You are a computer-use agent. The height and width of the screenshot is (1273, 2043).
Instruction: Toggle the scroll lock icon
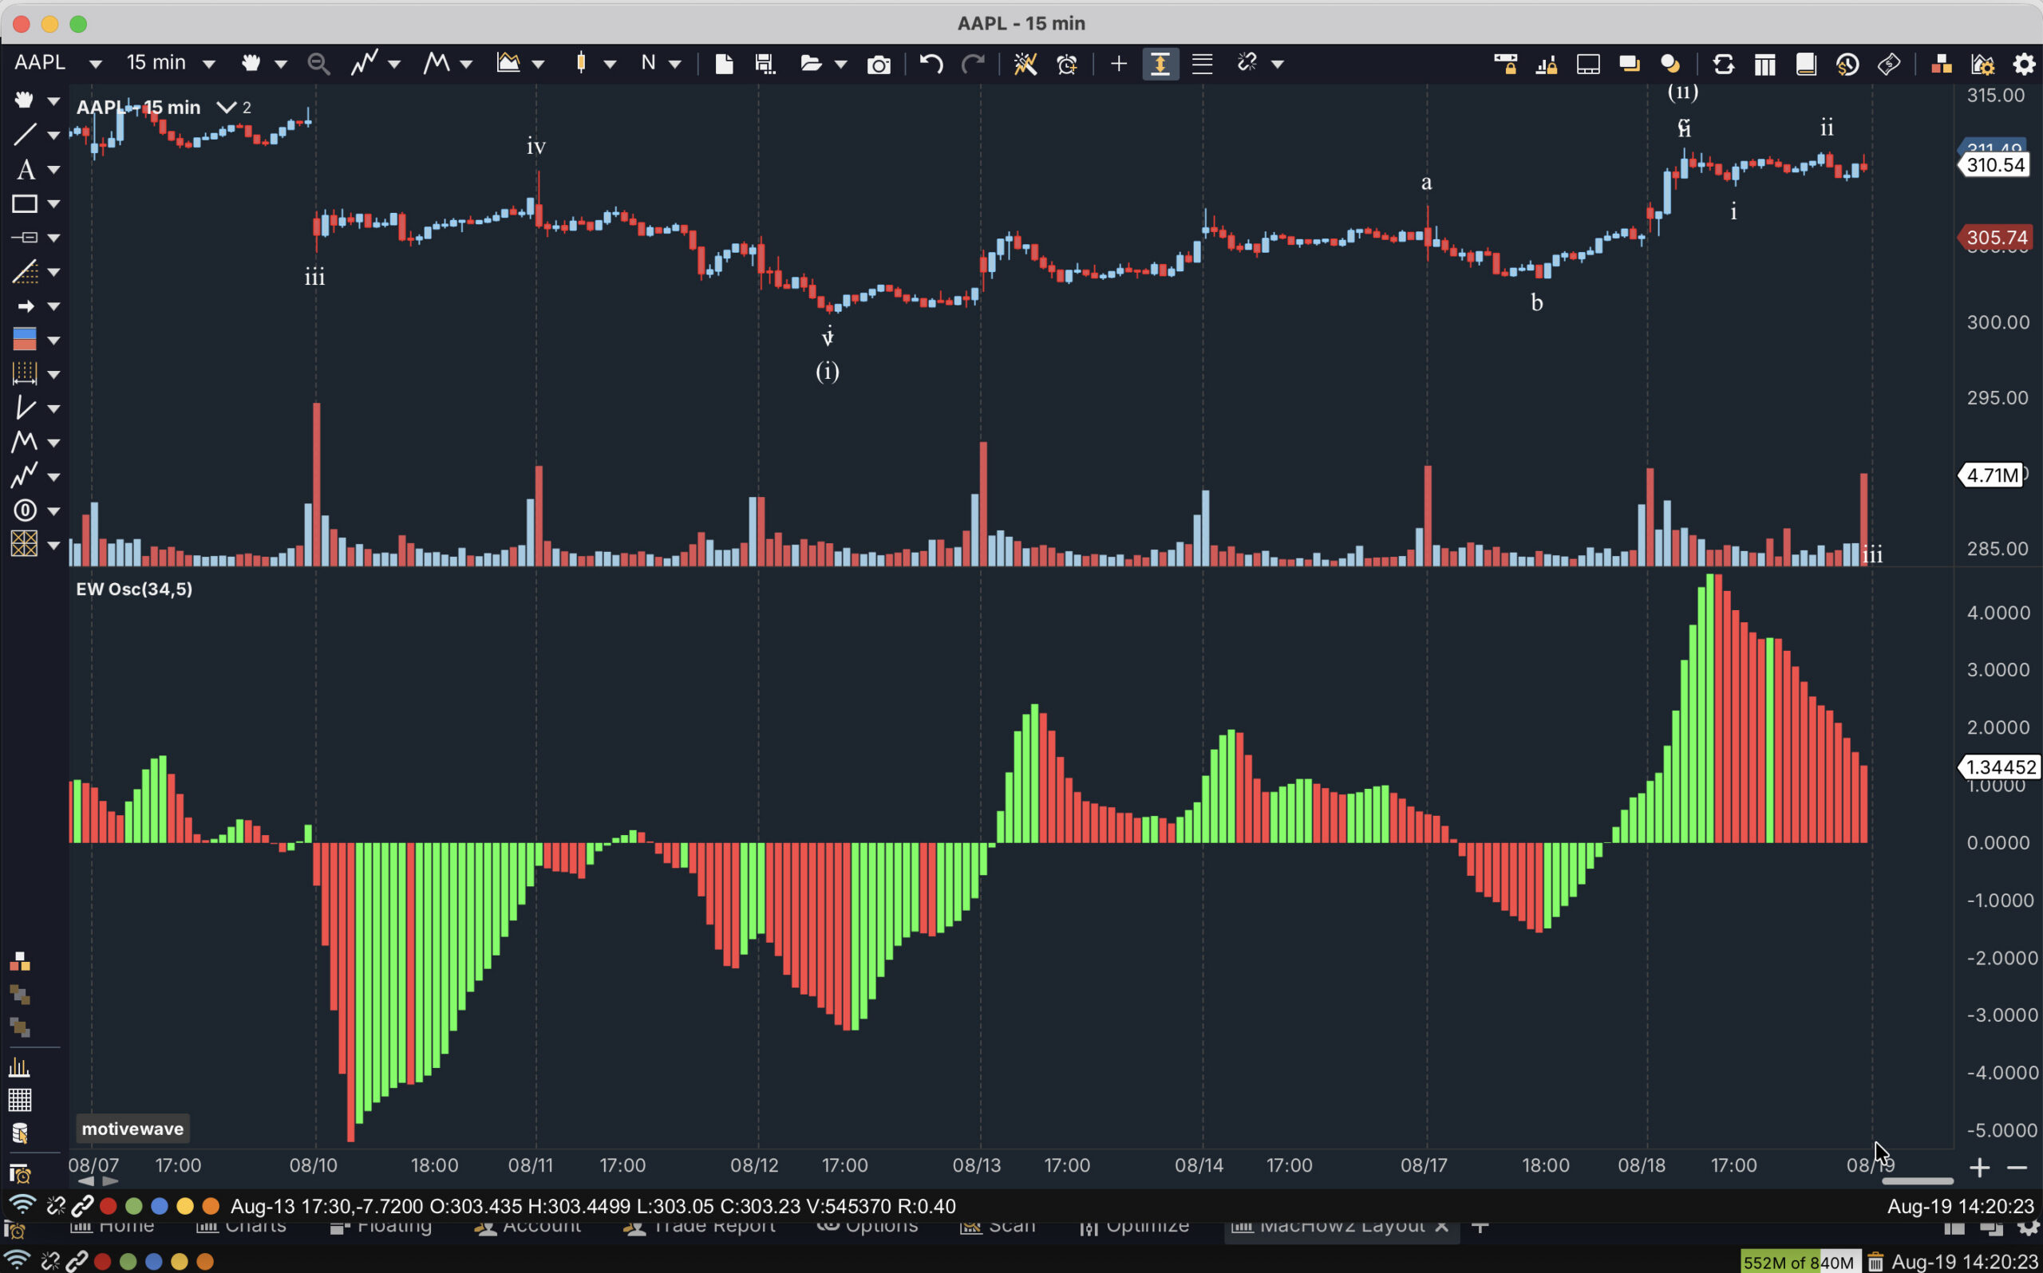tap(1505, 65)
